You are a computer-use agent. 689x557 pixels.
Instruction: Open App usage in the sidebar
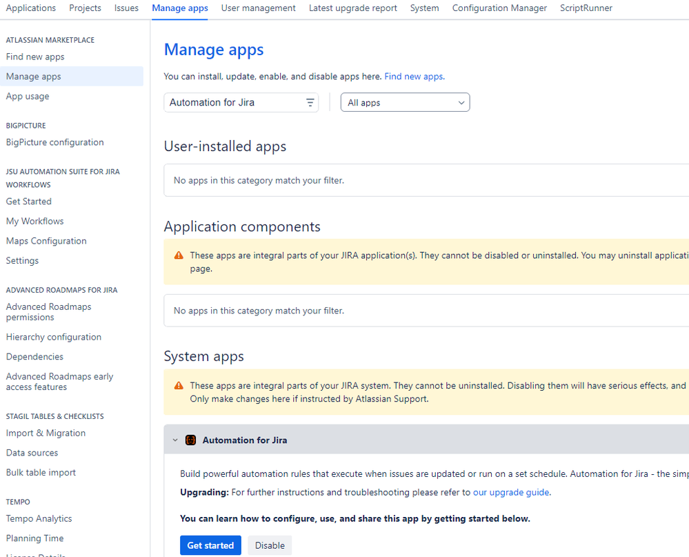click(x=28, y=96)
